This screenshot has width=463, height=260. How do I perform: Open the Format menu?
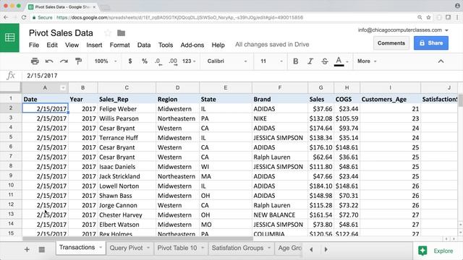tap(119, 45)
